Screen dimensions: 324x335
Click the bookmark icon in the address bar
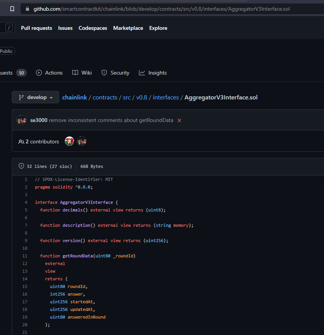click(12, 9)
